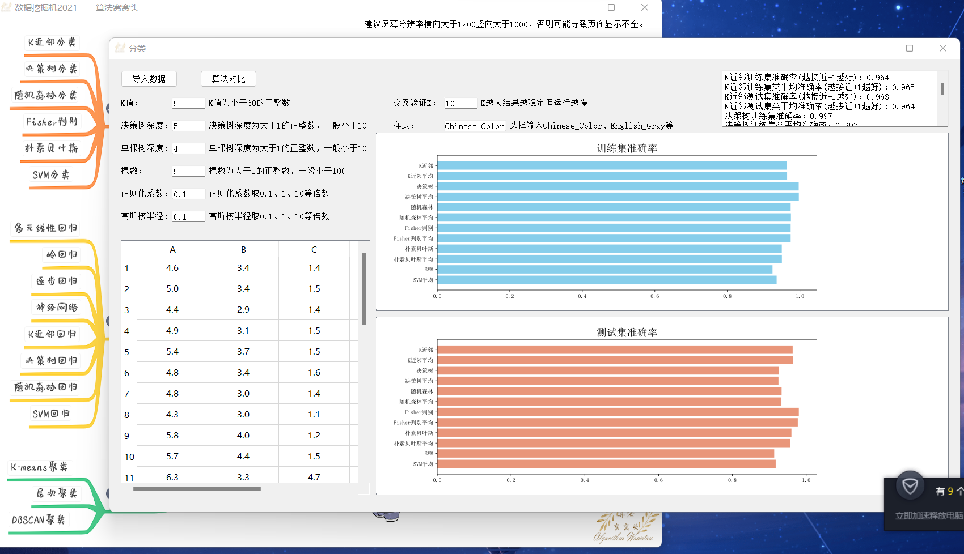Image resolution: width=964 pixels, height=554 pixels.
Task: Open 神经网络 in the main window
Action: [57, 308]
